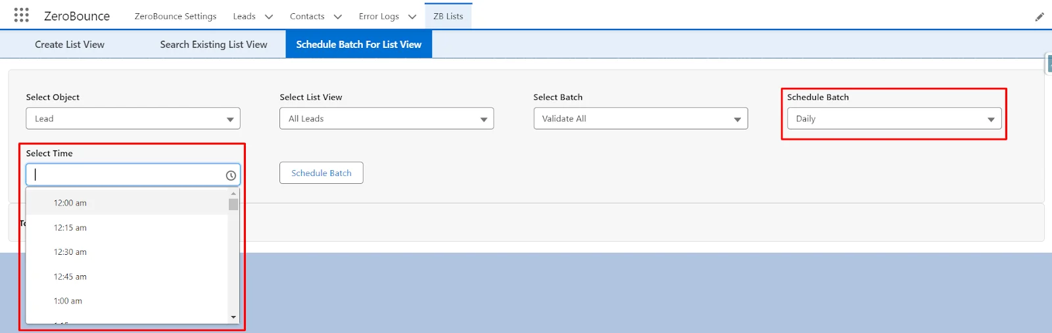The width and height of the screenshot is (1052, 333).
Task: Open the Select List View dropdown
Action: (x=386, y=119)
